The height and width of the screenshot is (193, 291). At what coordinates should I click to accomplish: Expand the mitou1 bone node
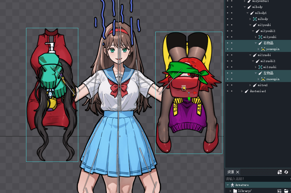250,85
